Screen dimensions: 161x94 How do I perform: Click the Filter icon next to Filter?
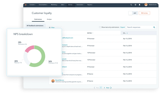(50, 28)
